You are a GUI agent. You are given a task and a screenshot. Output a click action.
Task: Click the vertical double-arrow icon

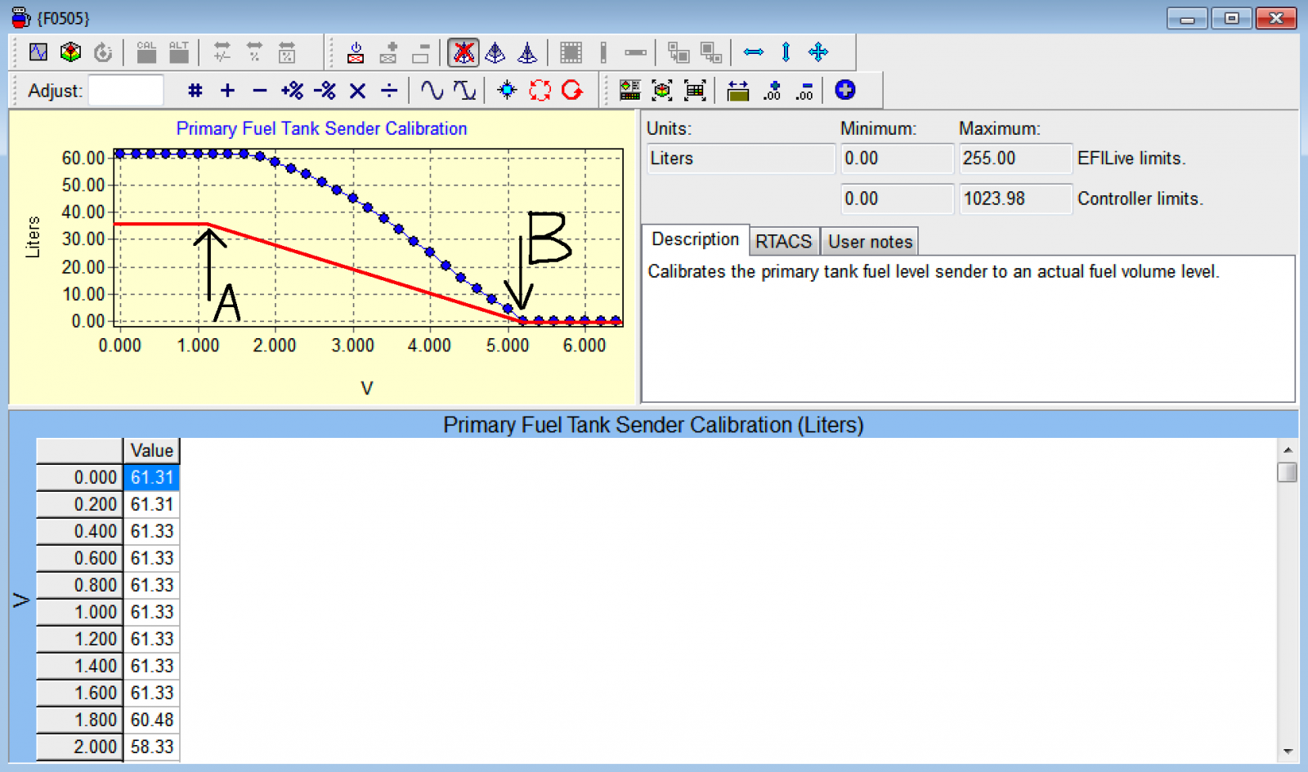(786, 52)
